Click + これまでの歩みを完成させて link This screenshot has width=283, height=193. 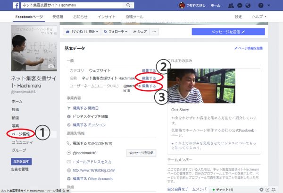click(214, 145)
